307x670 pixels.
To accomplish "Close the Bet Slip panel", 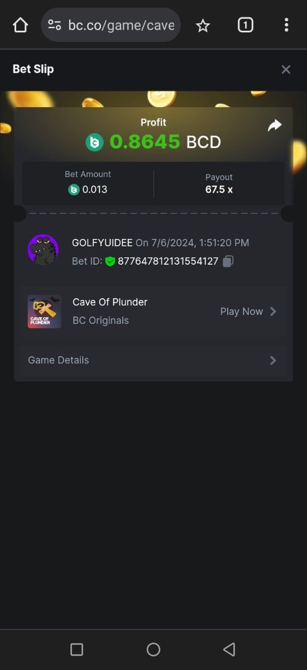I will pos(286,69).
